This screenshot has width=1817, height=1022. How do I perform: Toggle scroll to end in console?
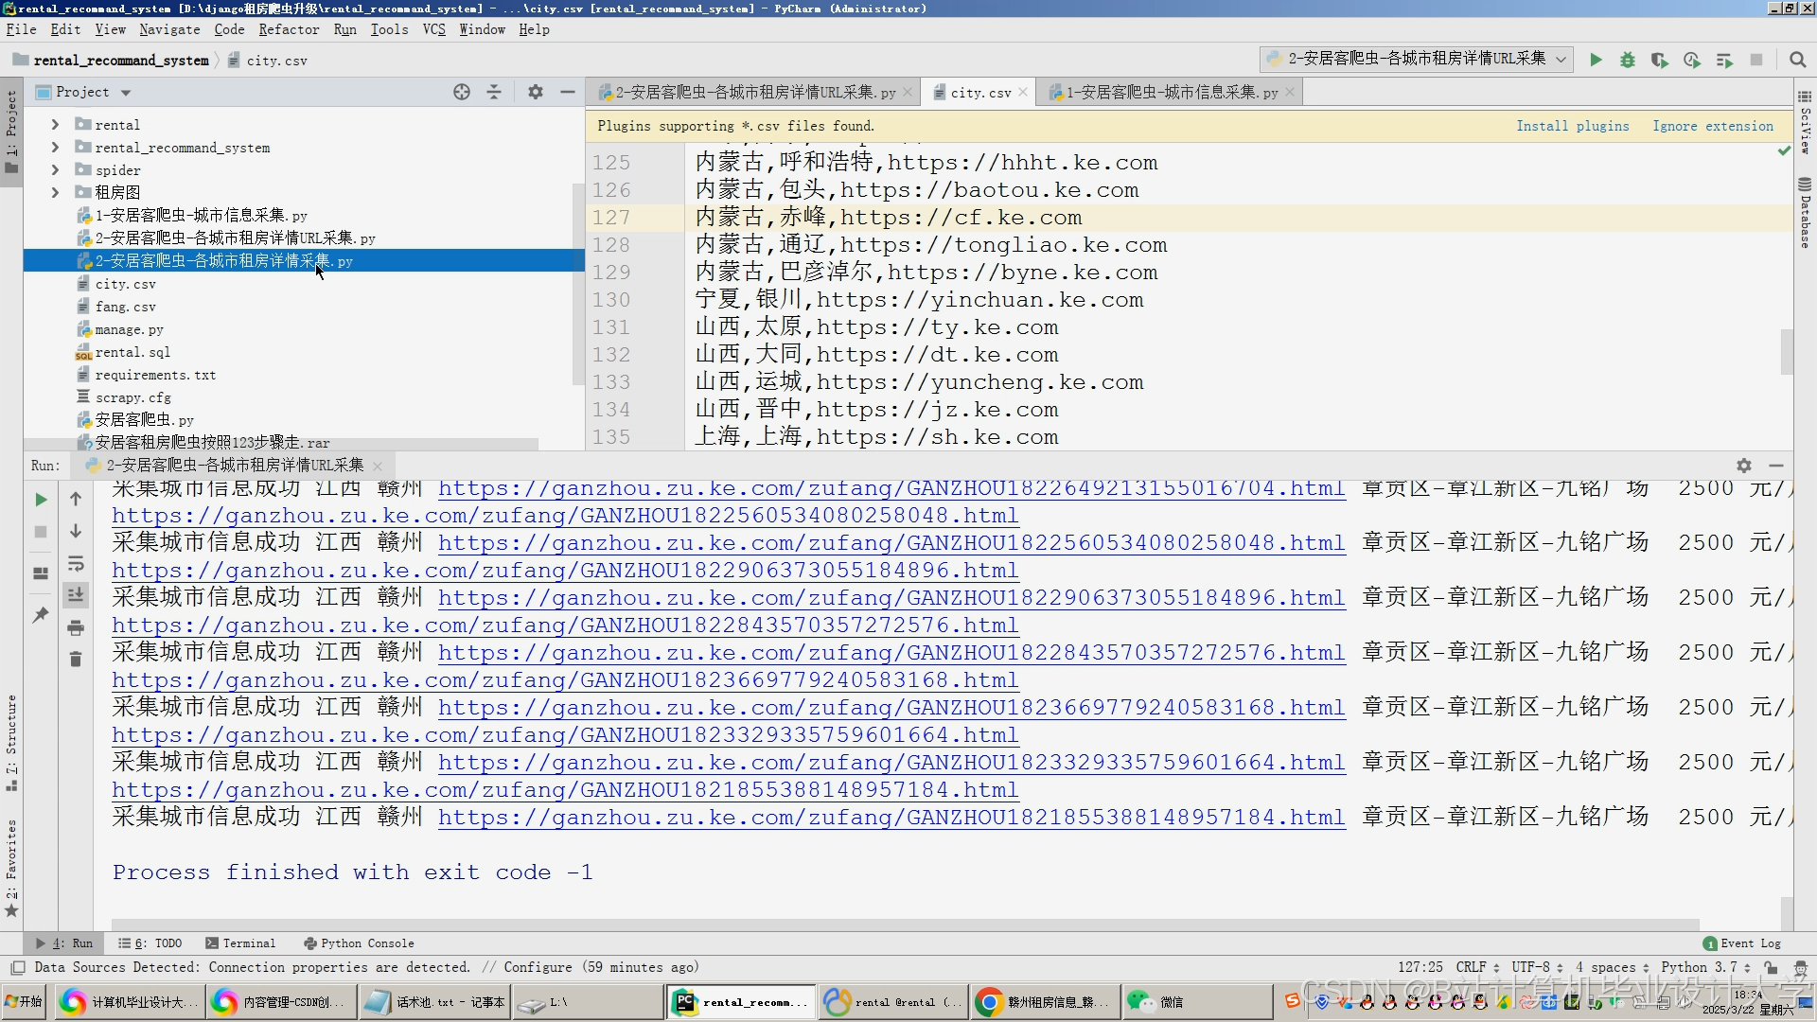coord(76,595)
